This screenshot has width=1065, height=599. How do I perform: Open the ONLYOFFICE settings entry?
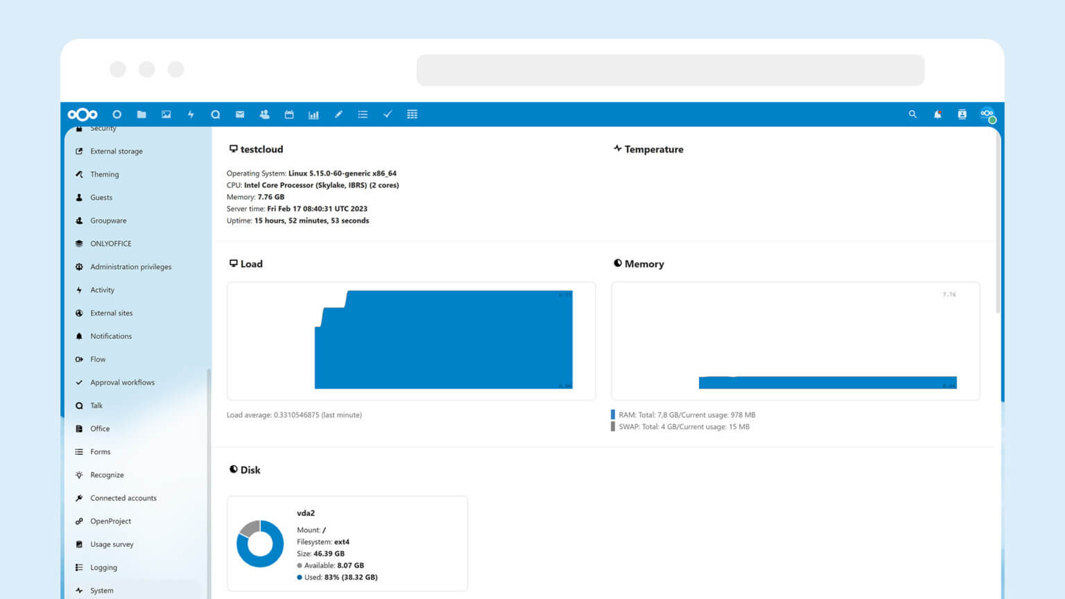111,243
